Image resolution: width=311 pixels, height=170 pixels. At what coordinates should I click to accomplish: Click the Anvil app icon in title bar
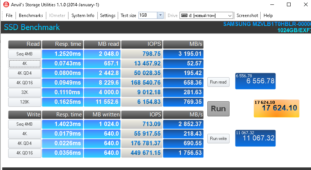pos(6,5)
